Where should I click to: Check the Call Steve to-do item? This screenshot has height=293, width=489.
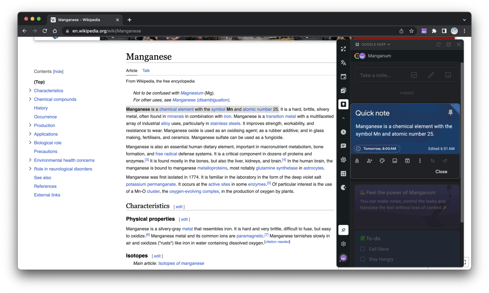[362, 249]
